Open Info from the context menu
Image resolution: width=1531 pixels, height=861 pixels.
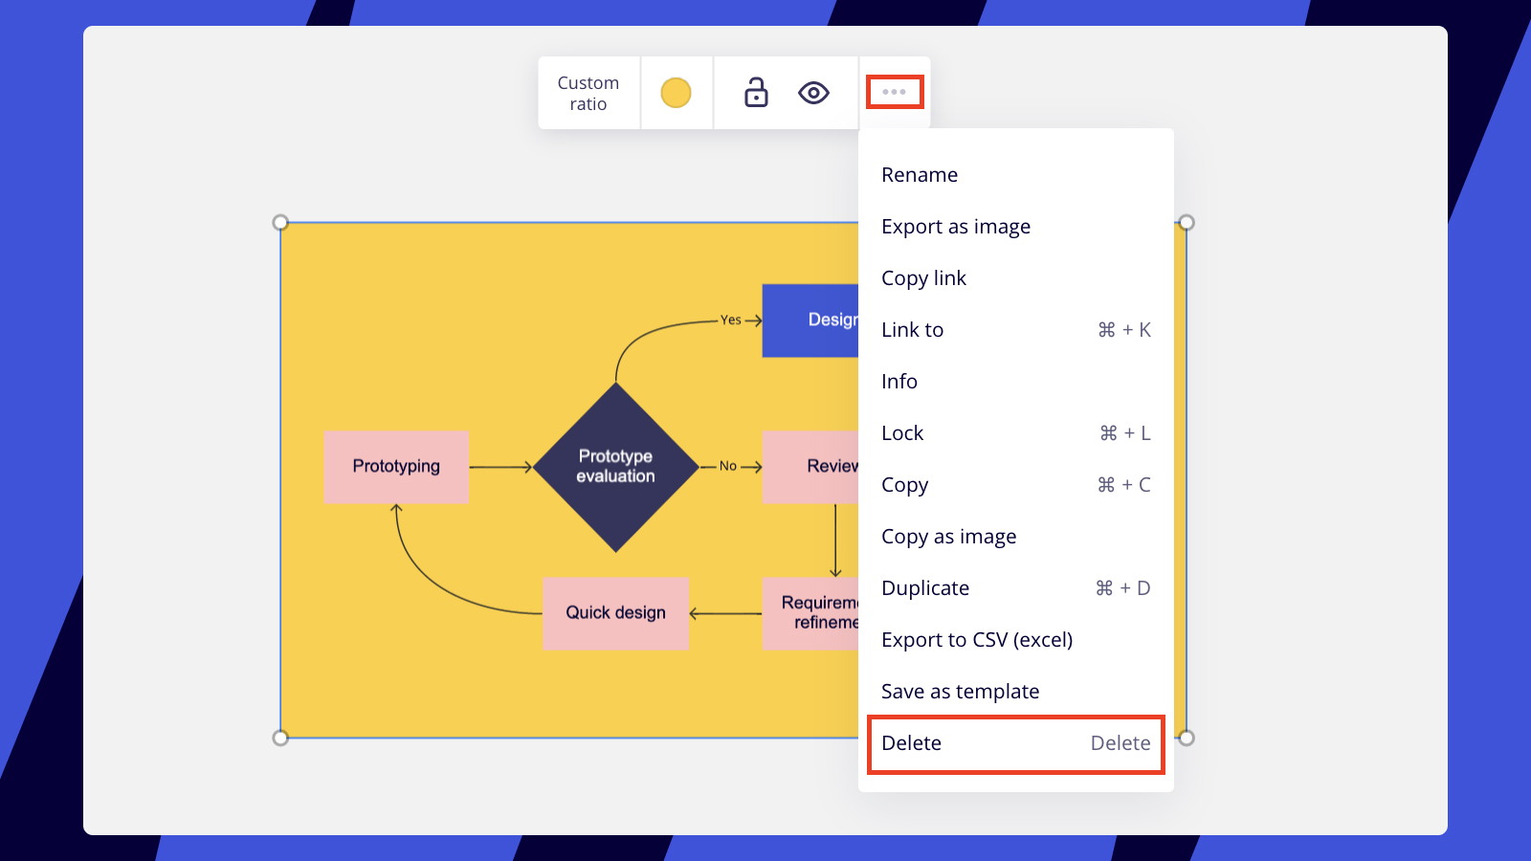[x=899, y=382]
